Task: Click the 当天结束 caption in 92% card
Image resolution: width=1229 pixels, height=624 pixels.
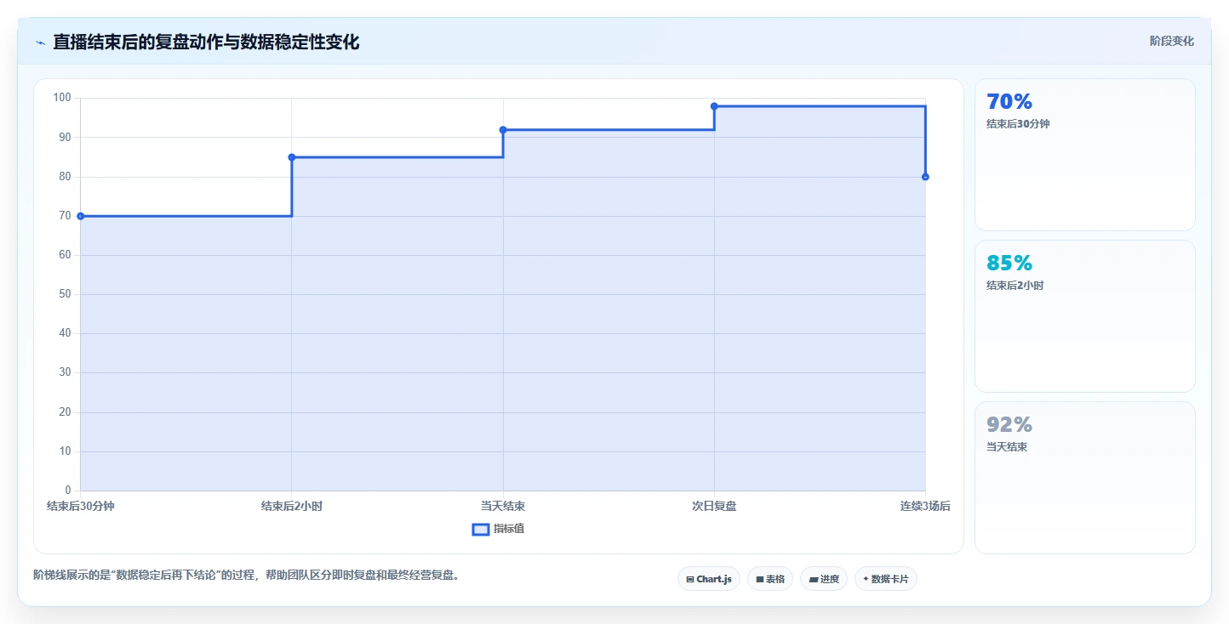Action: point(1007,447)
